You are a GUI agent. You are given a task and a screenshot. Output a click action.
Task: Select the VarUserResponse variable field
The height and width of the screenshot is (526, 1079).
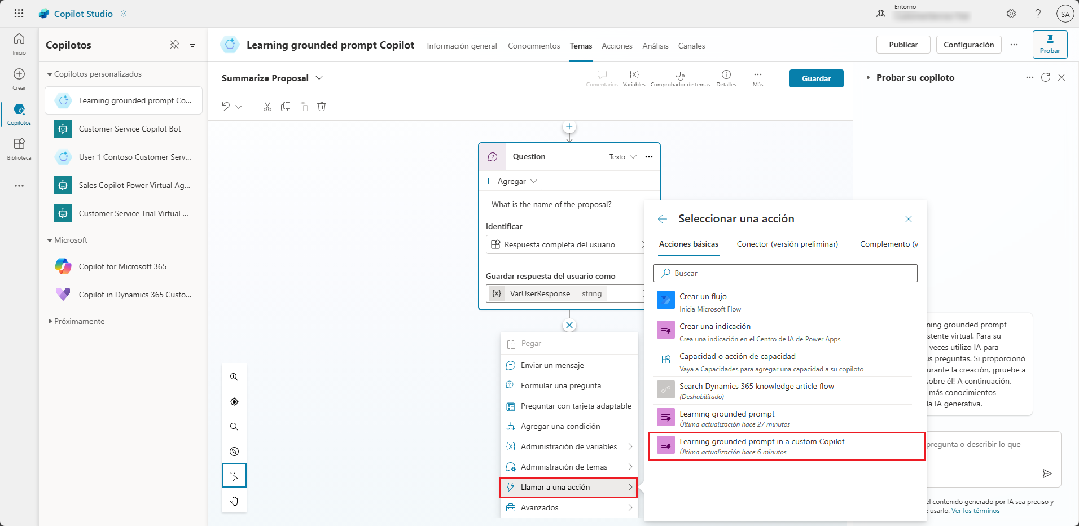coord(566,293)
